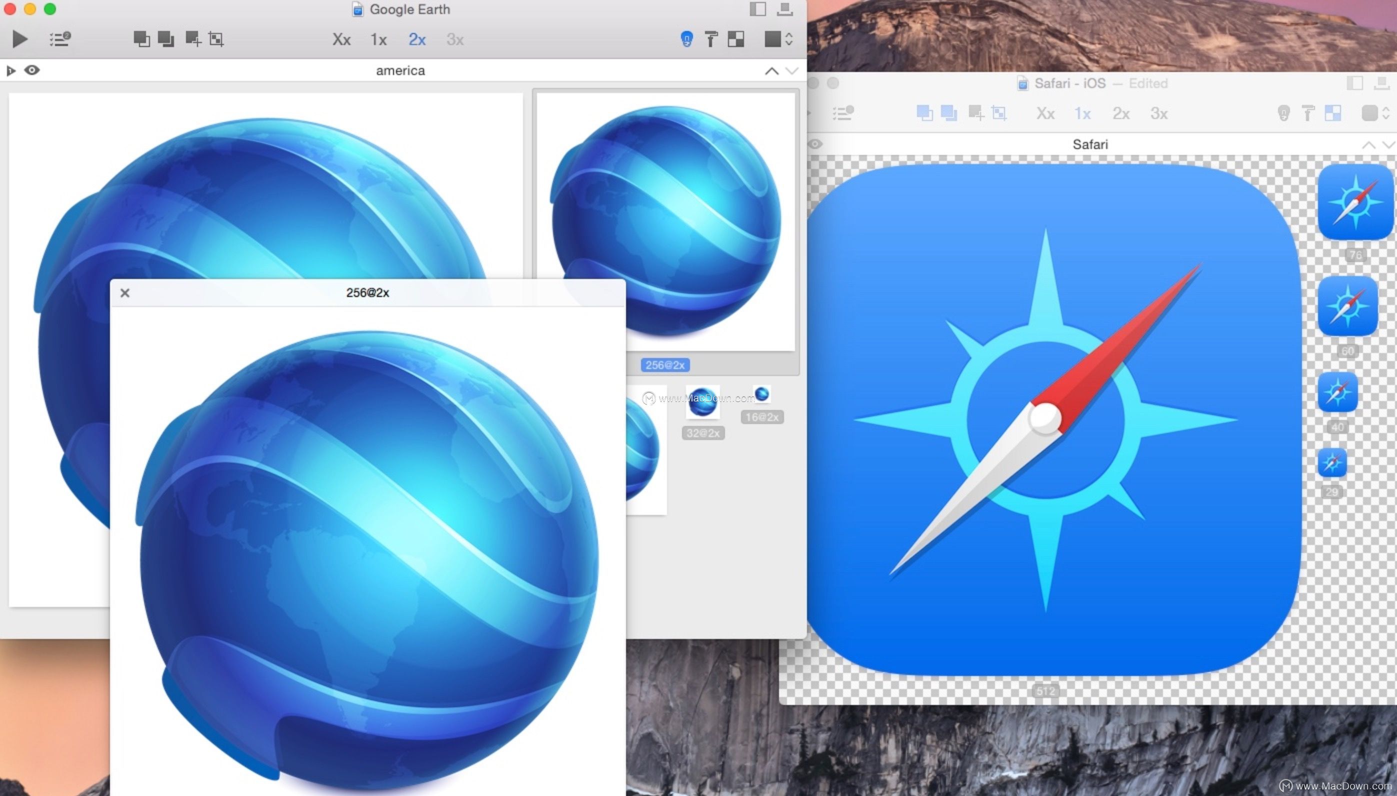Screen dimensions: 1397x796
Task: Select the Safari 40 size thumbnail
Action: (1337, 392)
